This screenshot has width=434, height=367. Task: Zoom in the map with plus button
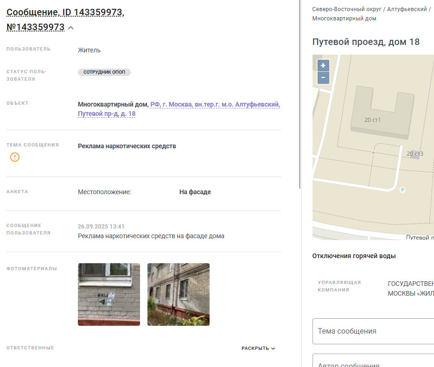[x=323, y=65]
